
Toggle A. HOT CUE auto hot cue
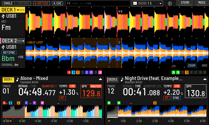tap(42, 3)
